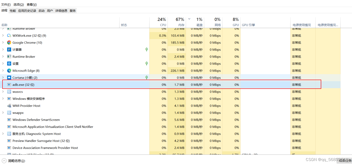Click the Windows 模块安装程序 icon

(x=9, y=99)
